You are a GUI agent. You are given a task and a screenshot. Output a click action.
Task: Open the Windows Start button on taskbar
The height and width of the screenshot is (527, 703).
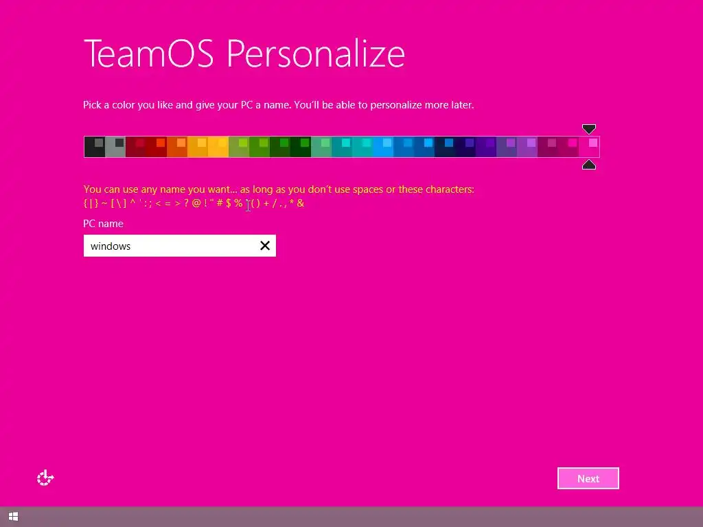point(13,517)
